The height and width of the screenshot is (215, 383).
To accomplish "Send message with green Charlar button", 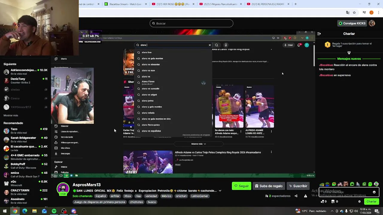I will click(372, 202).
